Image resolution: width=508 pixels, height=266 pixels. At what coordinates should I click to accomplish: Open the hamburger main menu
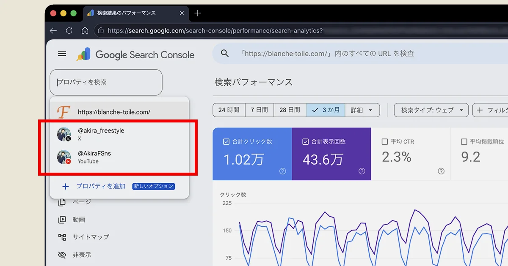[62, 54]
